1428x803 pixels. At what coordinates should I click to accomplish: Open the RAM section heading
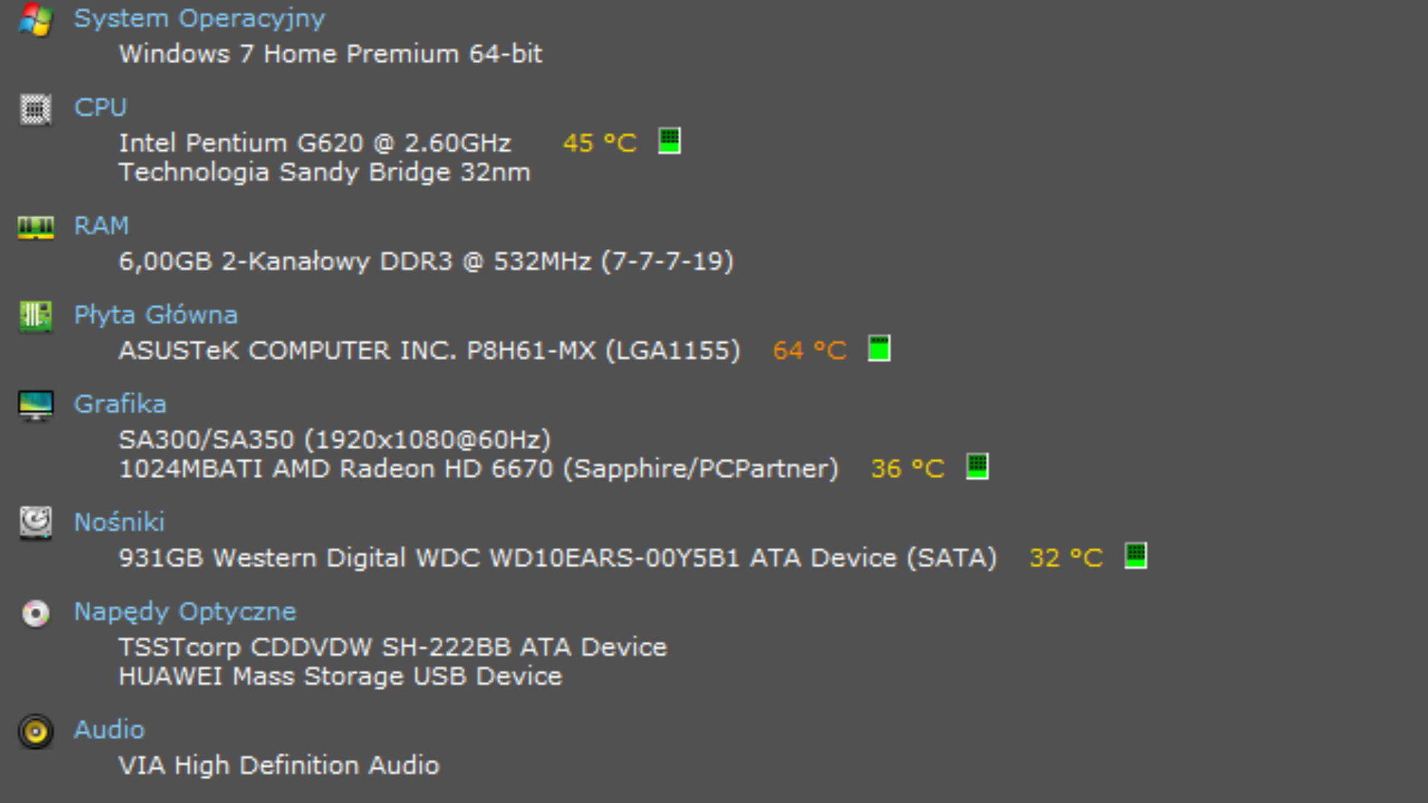pos(101,226)
